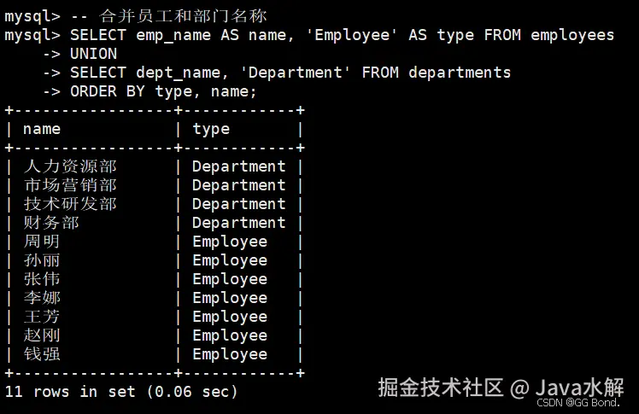
Task: Select the 张伟 employee name
Action: point(42,279)
